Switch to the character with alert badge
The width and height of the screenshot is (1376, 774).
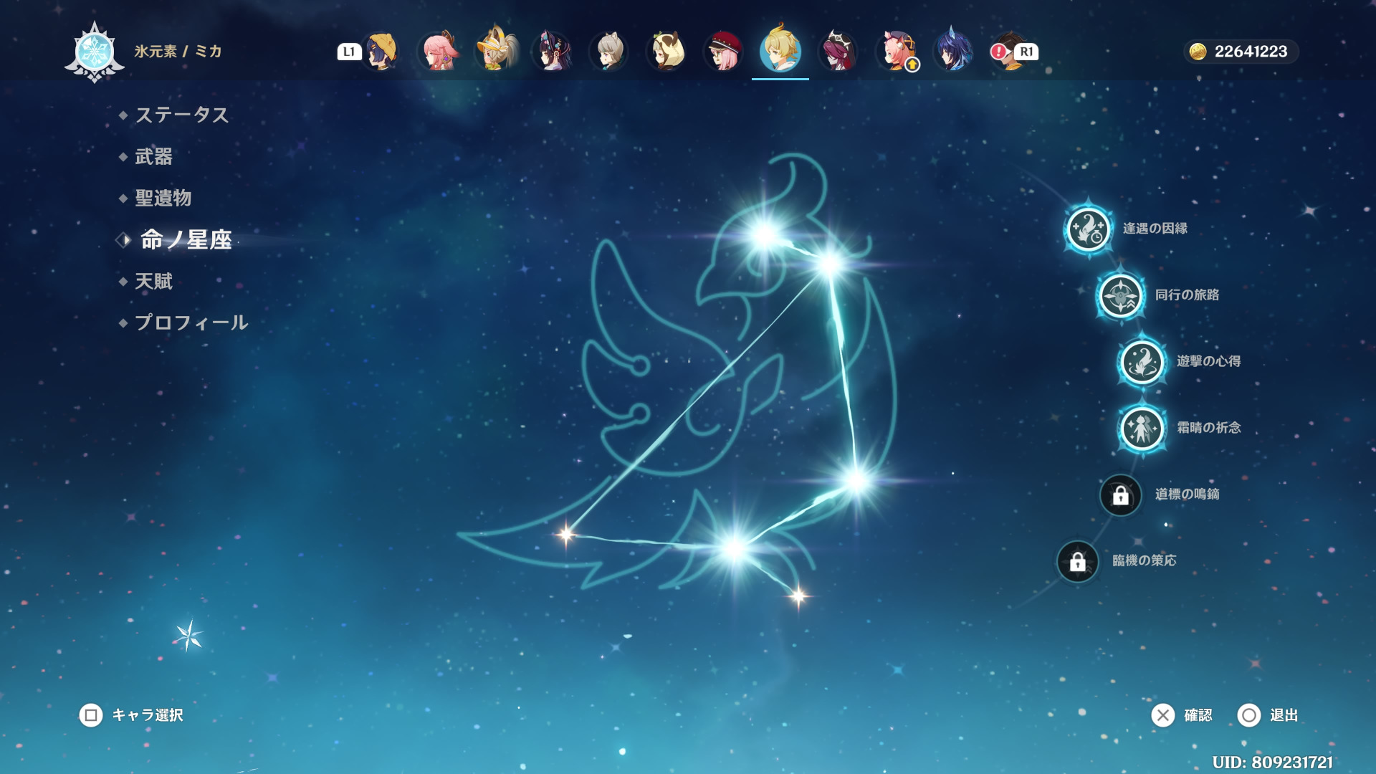tap(1009, 52)
